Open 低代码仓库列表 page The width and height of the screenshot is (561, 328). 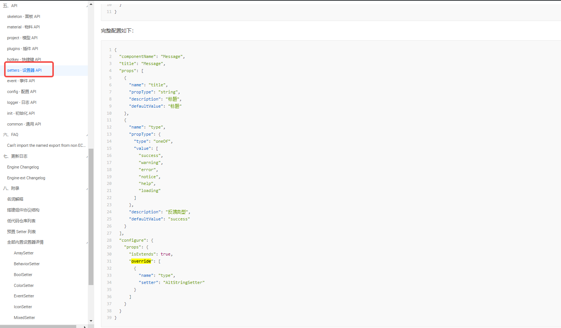tap(21, 221)
